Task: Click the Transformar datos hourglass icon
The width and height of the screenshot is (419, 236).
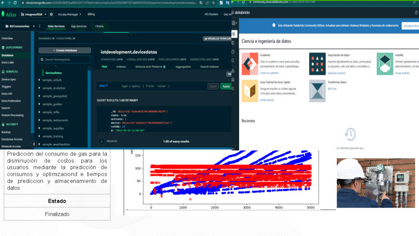Action: click(317, 91)
